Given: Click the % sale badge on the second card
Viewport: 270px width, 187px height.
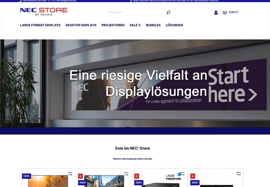Looking at the screenshot, I should click(x=80, y=176).
